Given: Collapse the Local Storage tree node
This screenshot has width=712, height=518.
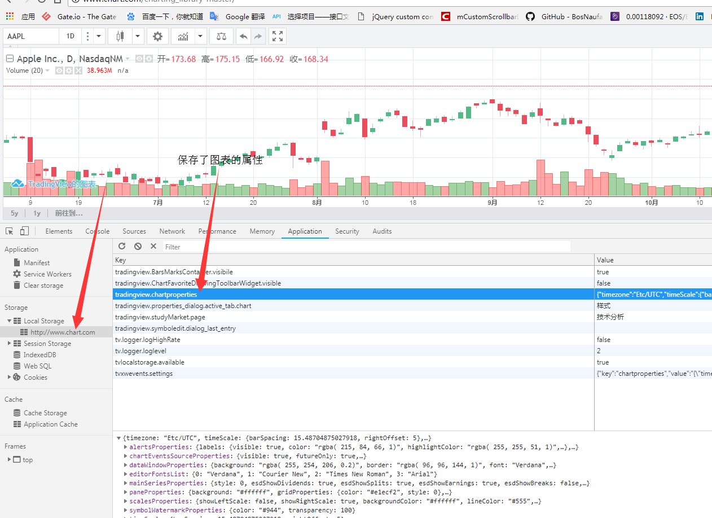Looking at the screenshot, I should click(x=10, y=321).
